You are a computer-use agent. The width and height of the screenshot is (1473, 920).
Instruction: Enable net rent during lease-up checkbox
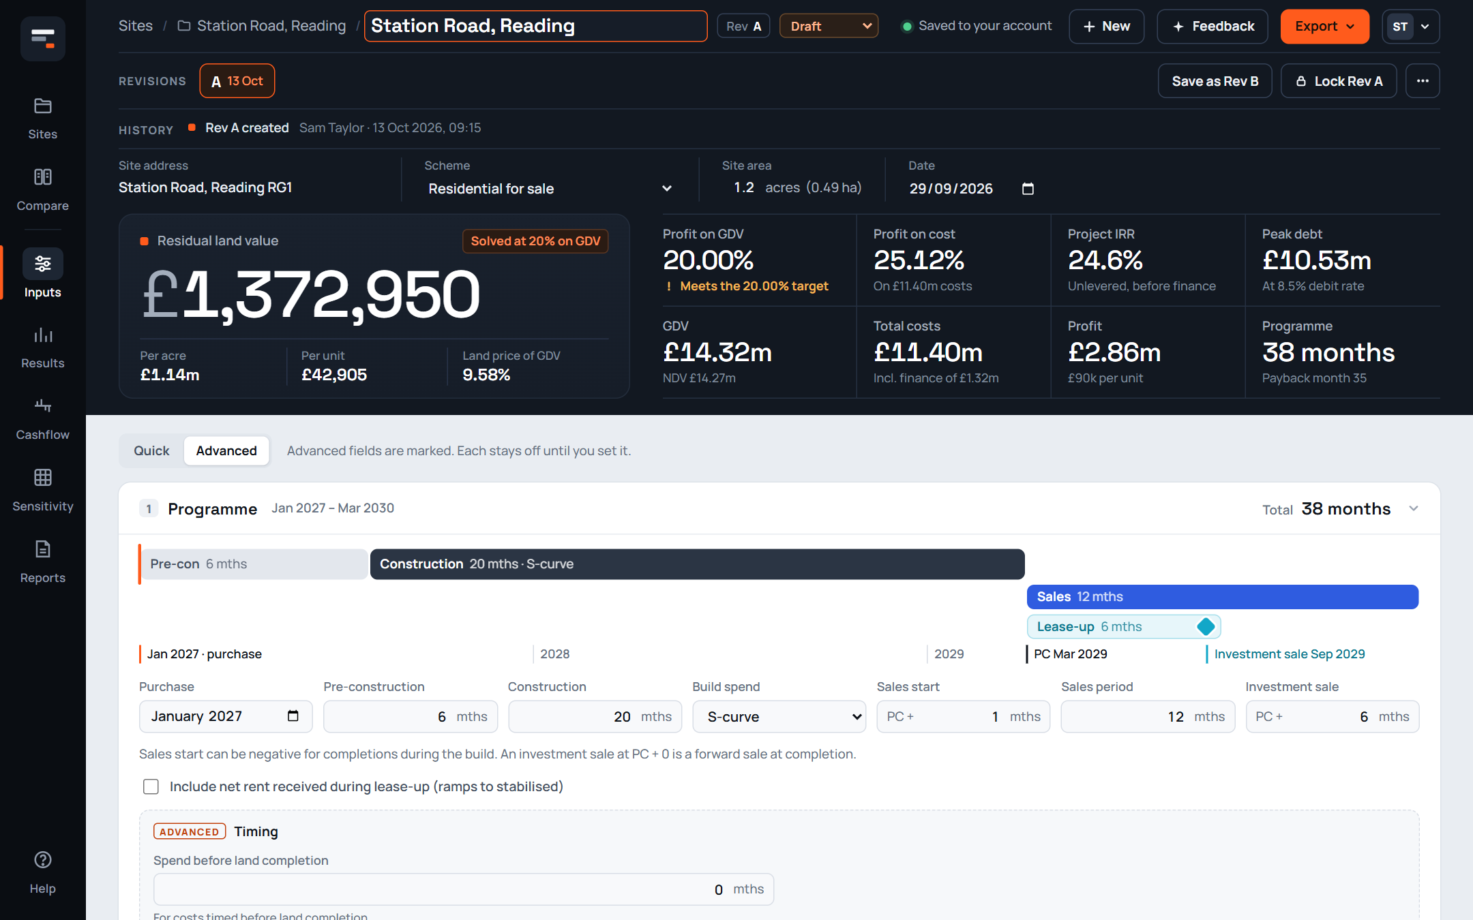click(151, 786)
